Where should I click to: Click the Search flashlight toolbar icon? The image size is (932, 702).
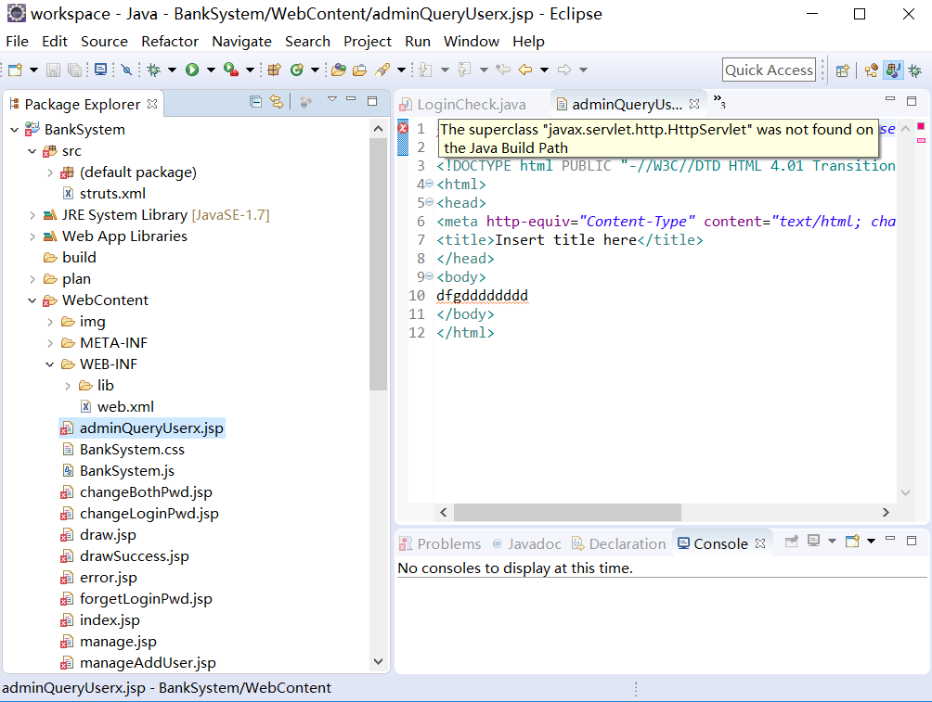(382, 70)
